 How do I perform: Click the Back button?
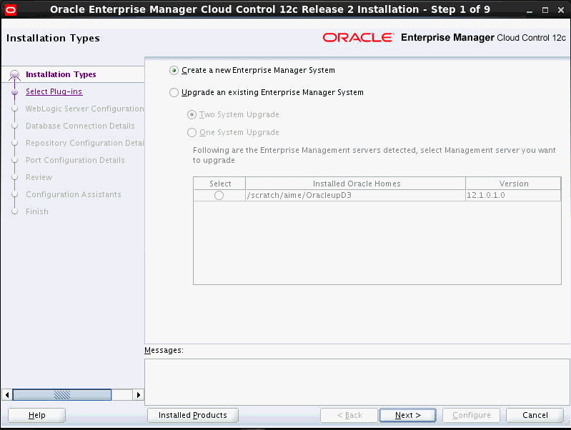(x=349, y=415)
